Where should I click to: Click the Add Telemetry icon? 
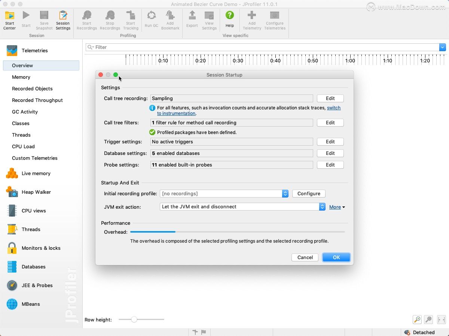pyautogui.click(x=252, y=21)
